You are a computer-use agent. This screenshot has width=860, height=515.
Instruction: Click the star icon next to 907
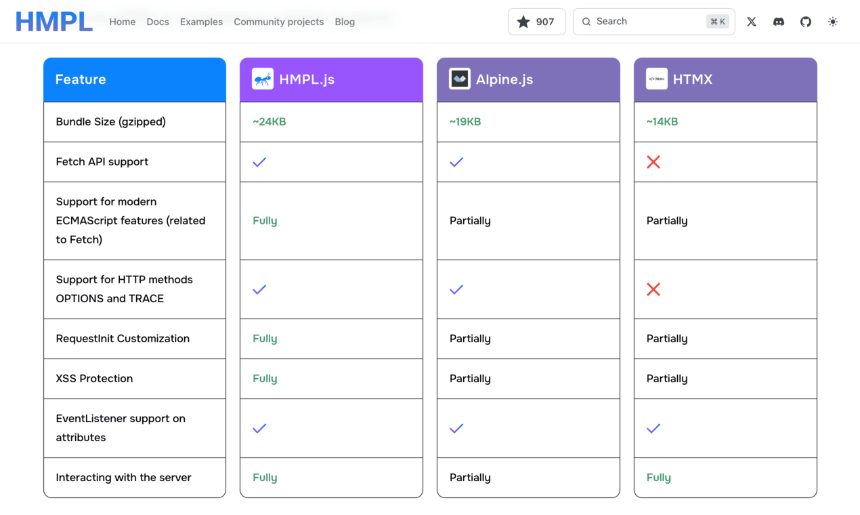(522, 21)
